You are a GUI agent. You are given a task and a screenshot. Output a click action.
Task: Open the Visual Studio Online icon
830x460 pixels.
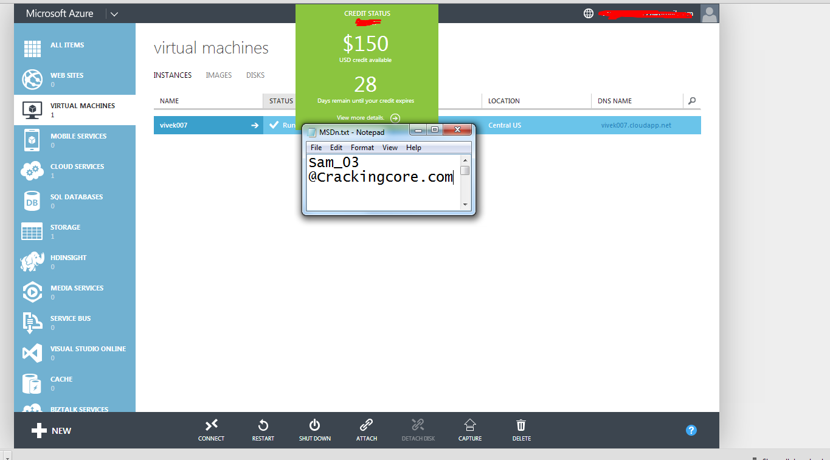(x=32, y=353)
